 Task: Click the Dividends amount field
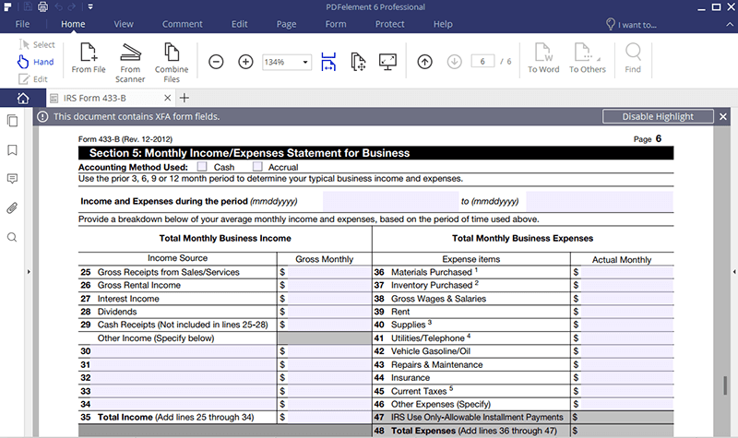[329, 312]
